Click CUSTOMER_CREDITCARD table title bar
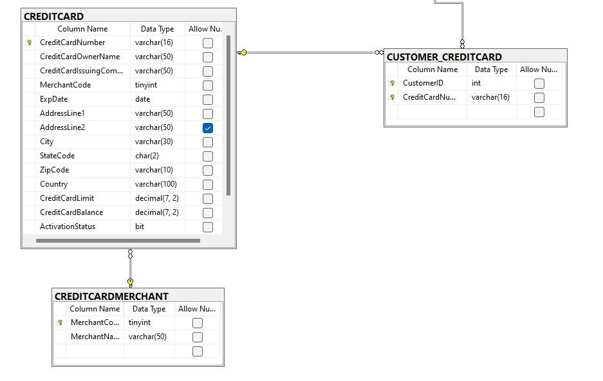603x381 pixels. click(476, 57)
